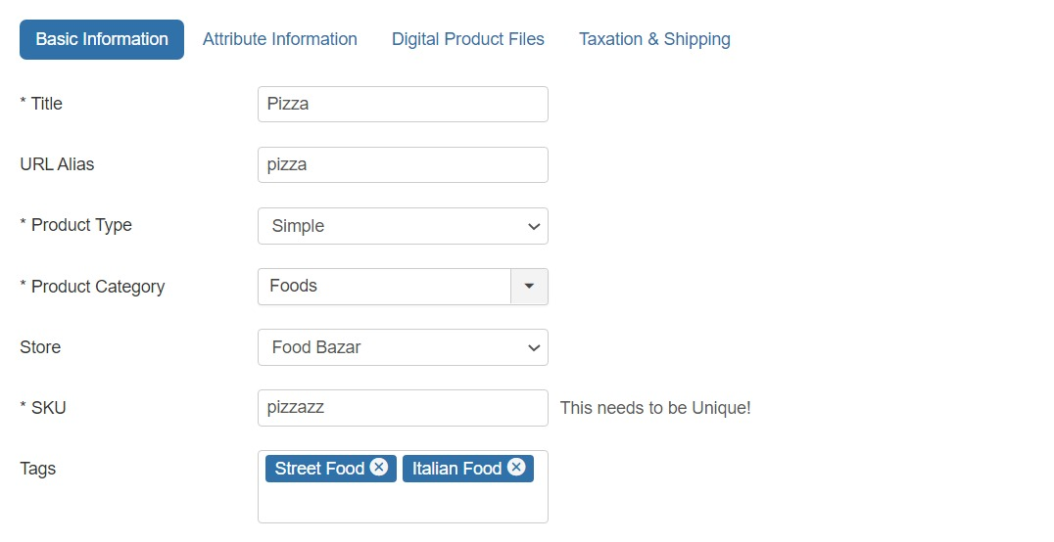Screen dimensions: 1054x542
Task: Open the Store dropdown showing Food Bazar
Action: click(403, 347)
